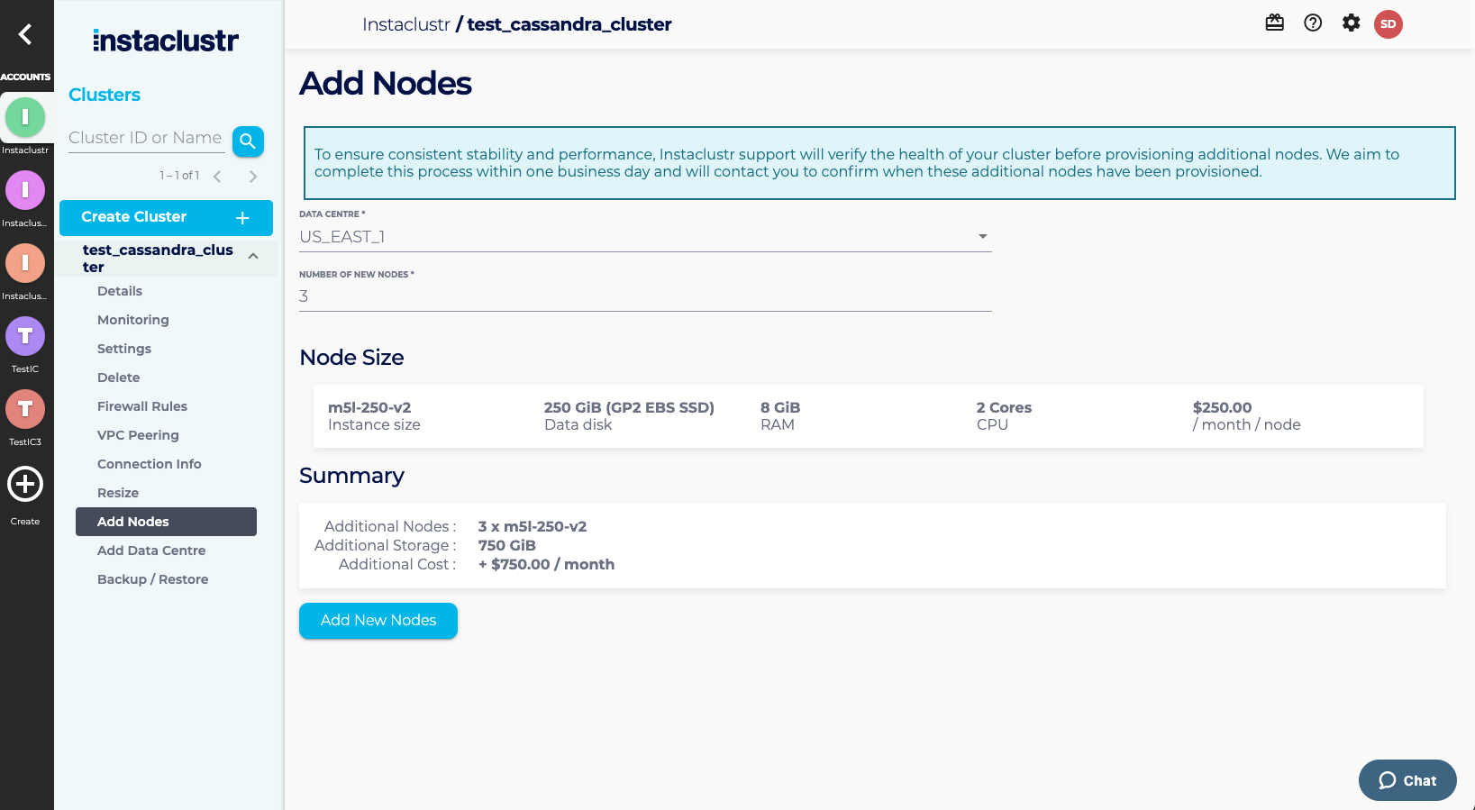
Task: Open the settings gear icon
Action: pyautogui.click(x=1351, y=23)
